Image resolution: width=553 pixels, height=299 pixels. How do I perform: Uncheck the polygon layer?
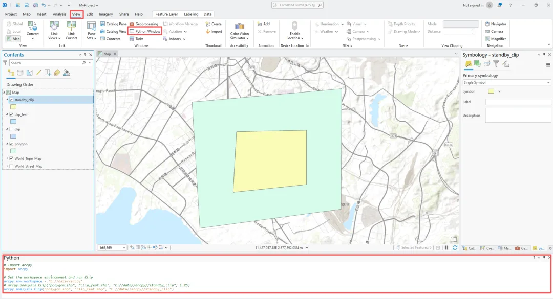(x=11, y=144)
